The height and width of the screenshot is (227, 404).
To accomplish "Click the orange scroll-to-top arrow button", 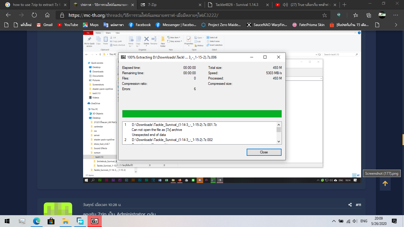I will tap(385, 184).
